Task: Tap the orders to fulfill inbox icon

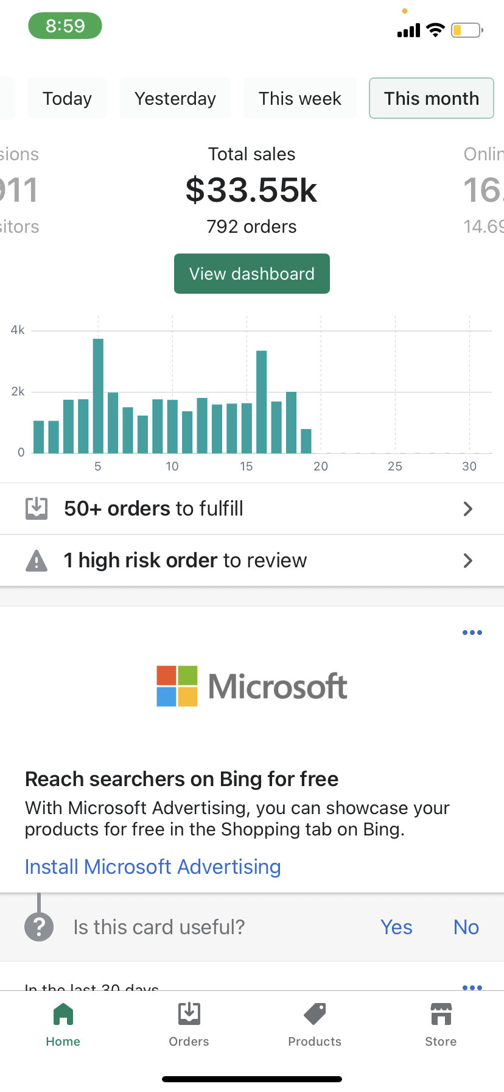Action: coord(37,508)
